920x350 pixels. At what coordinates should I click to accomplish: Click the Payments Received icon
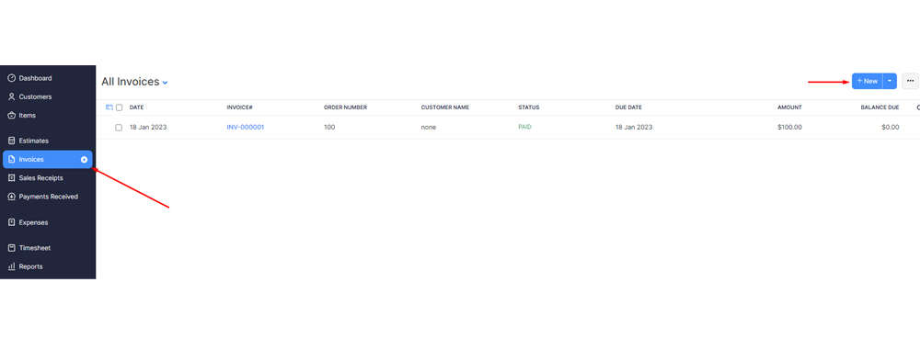(11, 197)
